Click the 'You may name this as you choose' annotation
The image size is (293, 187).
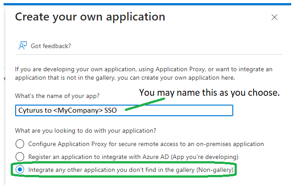tap(209, 93)
